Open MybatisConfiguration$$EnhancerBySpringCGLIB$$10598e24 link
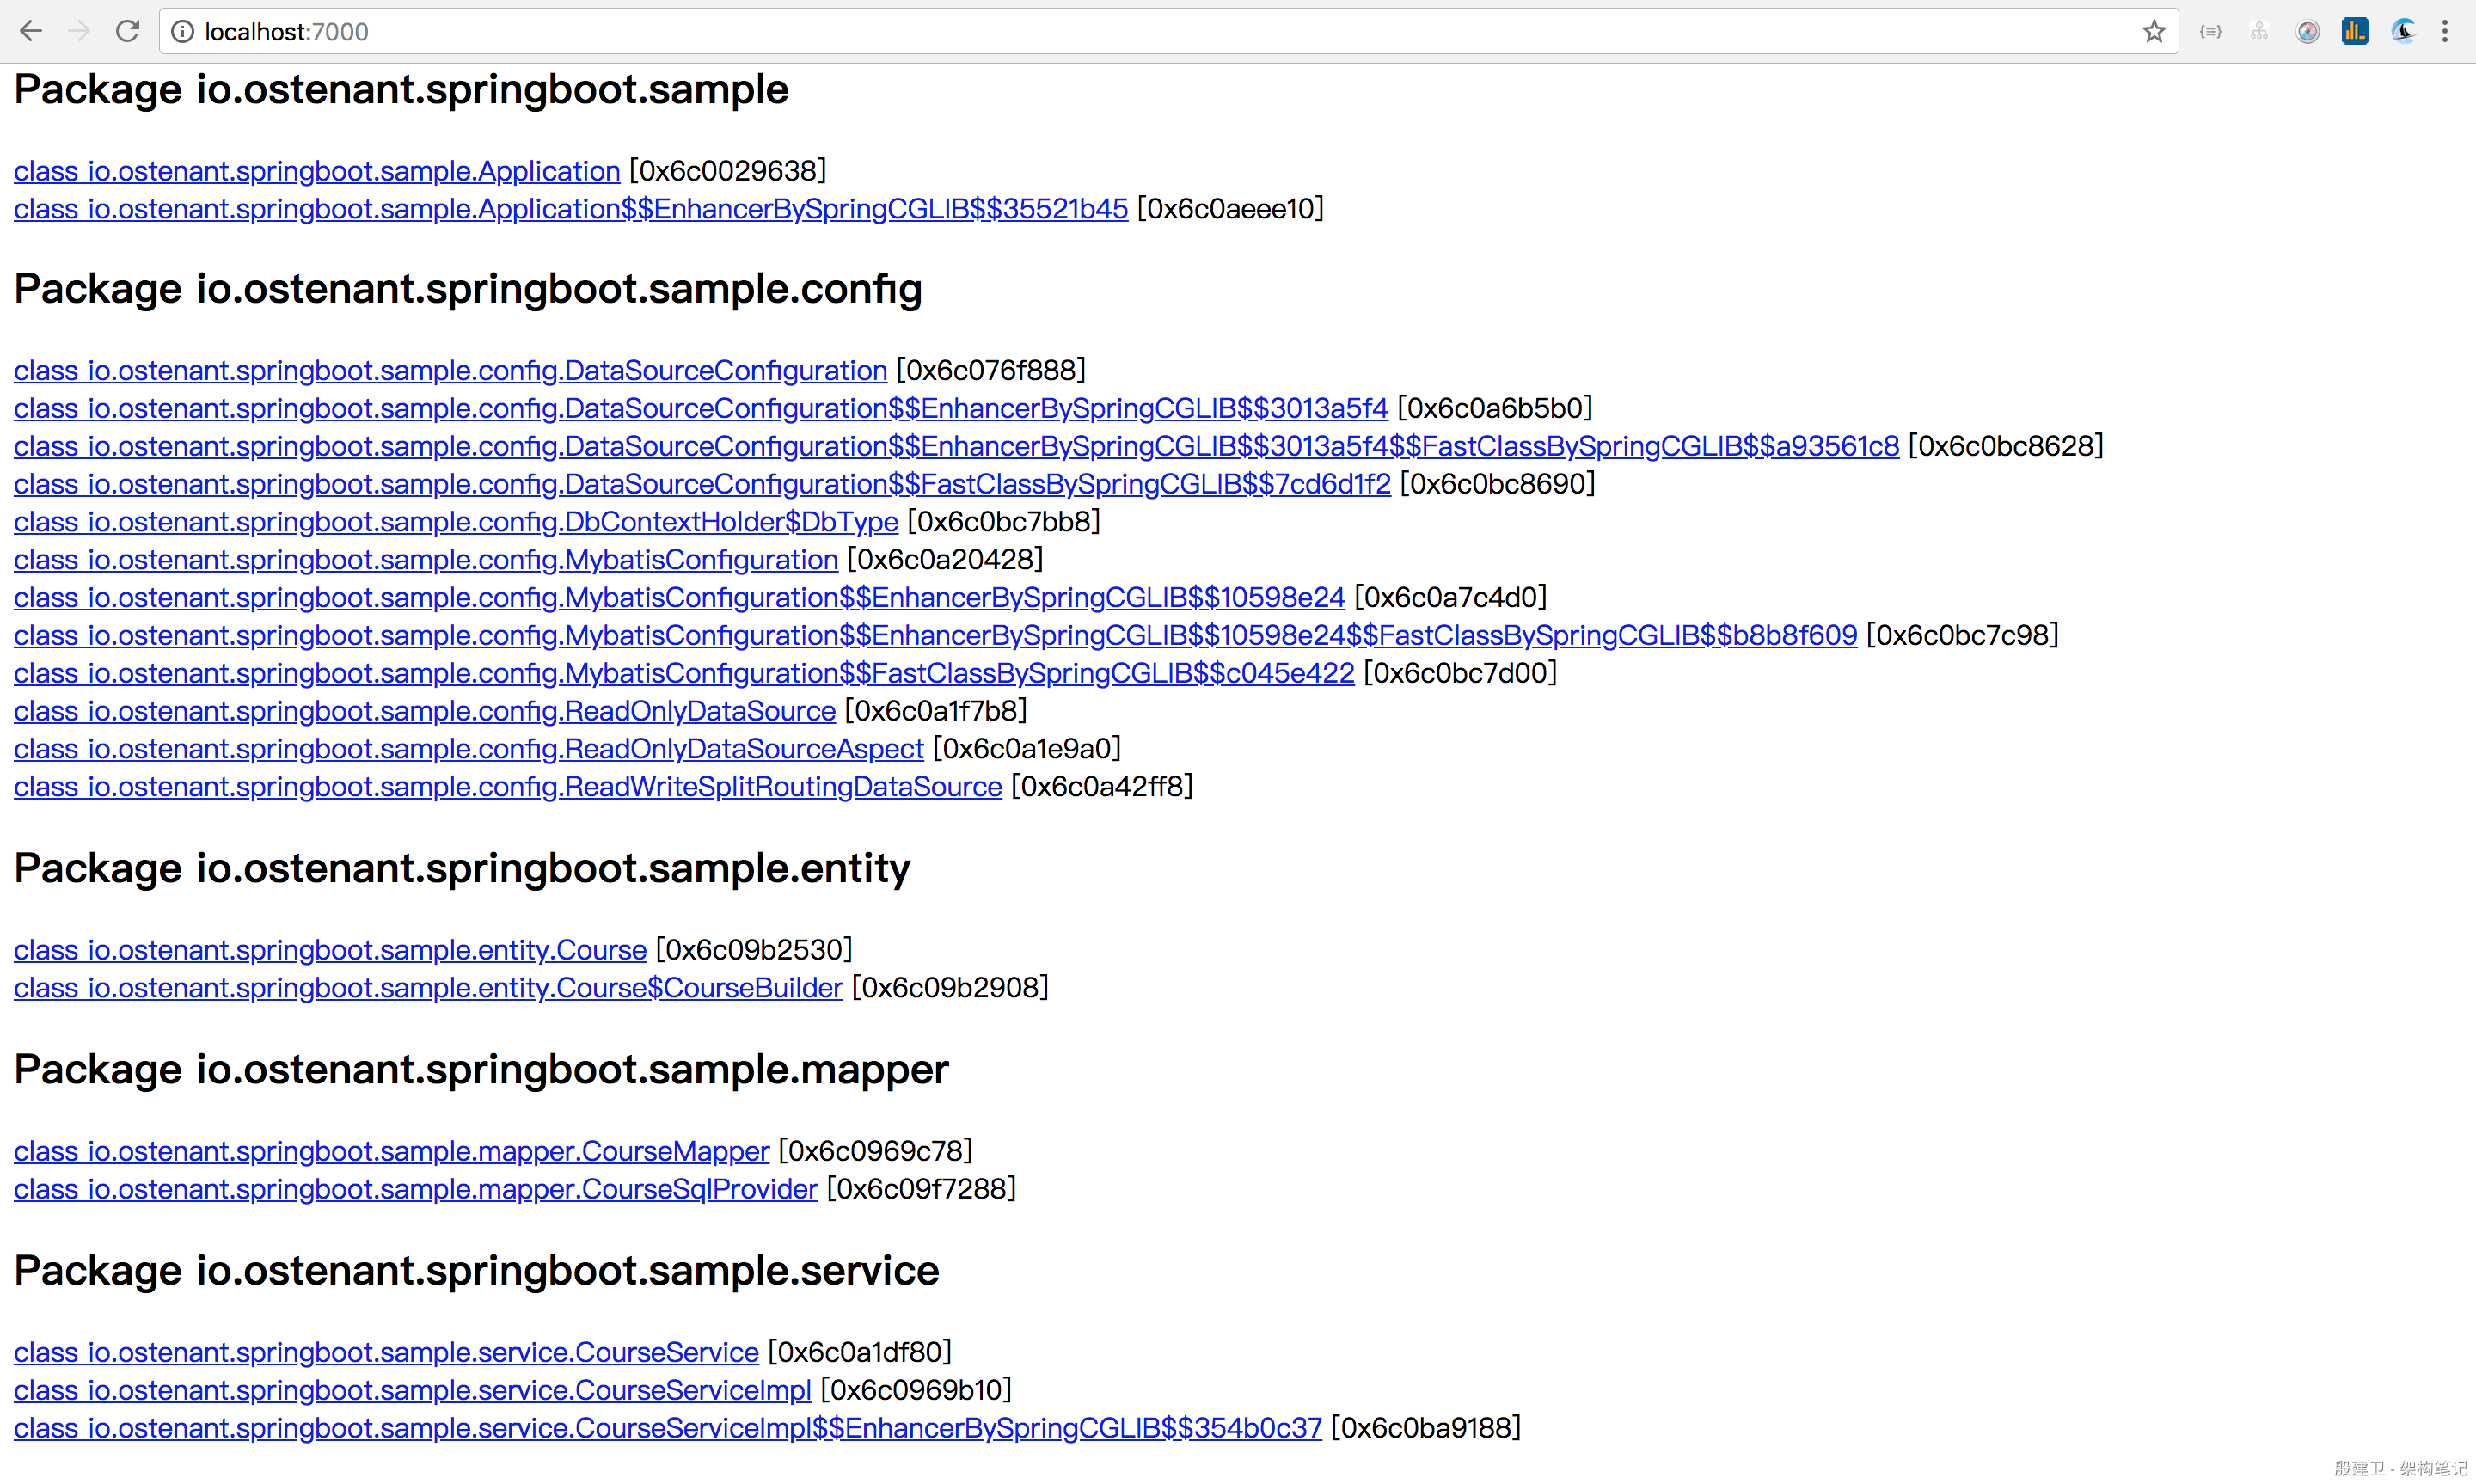Image resolution: width=2476 pixels, height=1484 pixels. pos(680,598)
